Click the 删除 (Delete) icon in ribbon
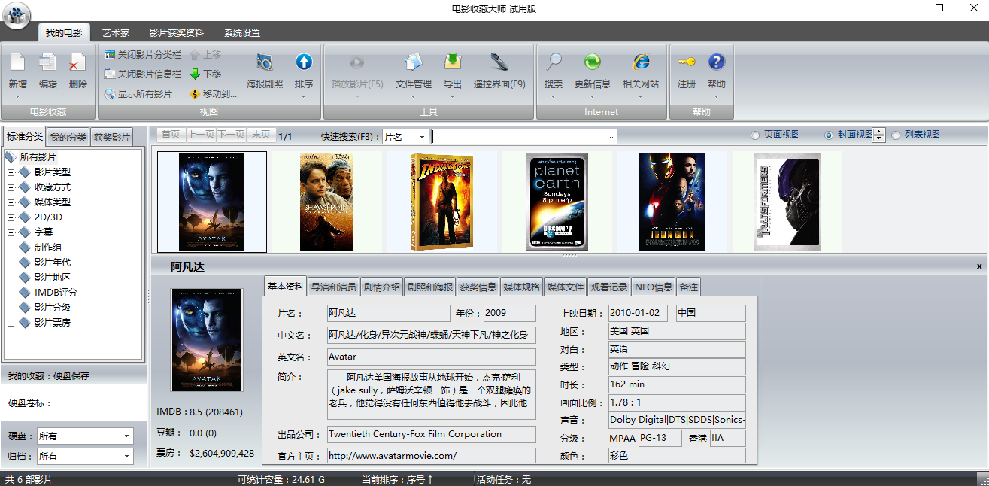The width and height of the screenshot is (989, 486). pyautogui.click(x=77, y=63)
